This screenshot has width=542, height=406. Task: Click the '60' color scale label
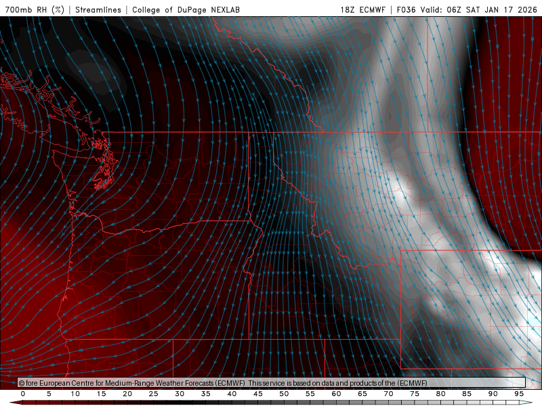pyautogui.click(x=336, y=394)
